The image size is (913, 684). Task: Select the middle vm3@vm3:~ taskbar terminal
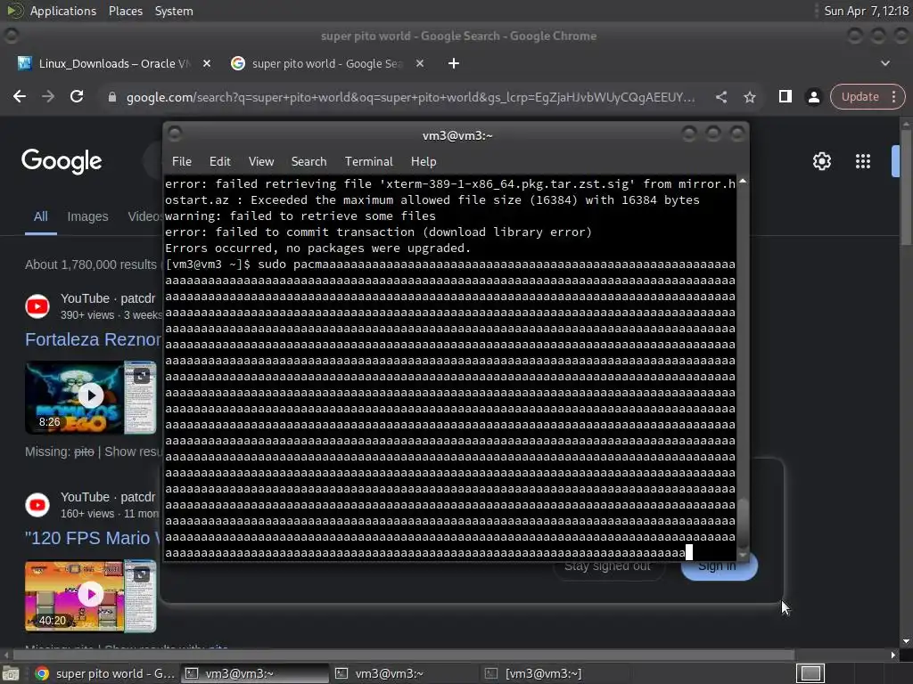click(404, 673)
